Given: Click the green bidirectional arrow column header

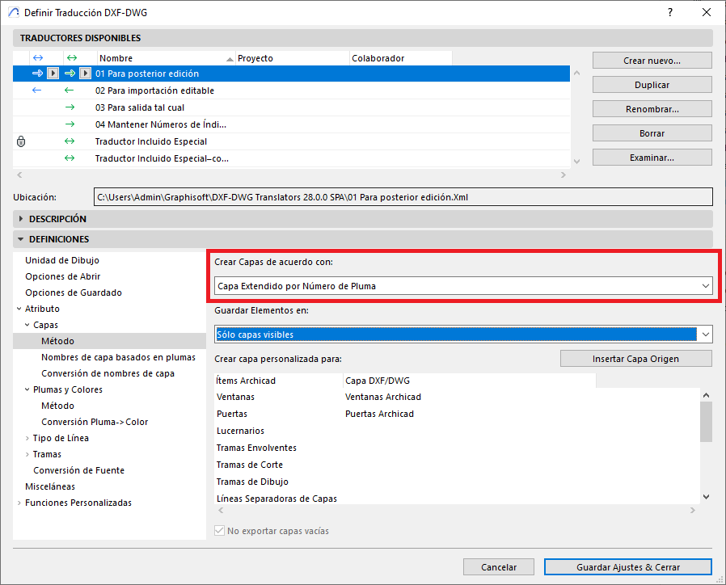Looking at the screenshot, I should coord(70,58).
